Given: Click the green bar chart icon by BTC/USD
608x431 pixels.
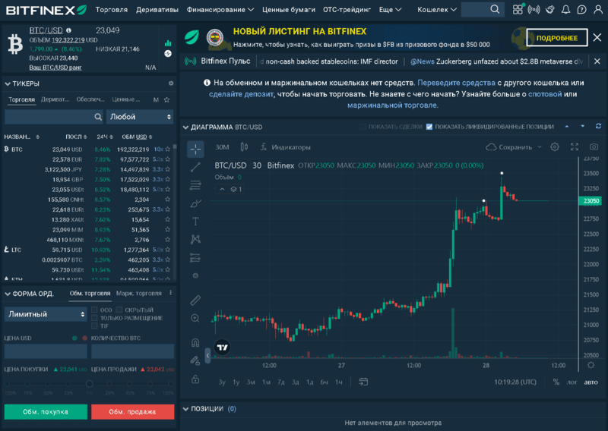Looking at the screenshot, I should (x=168, y=42).
